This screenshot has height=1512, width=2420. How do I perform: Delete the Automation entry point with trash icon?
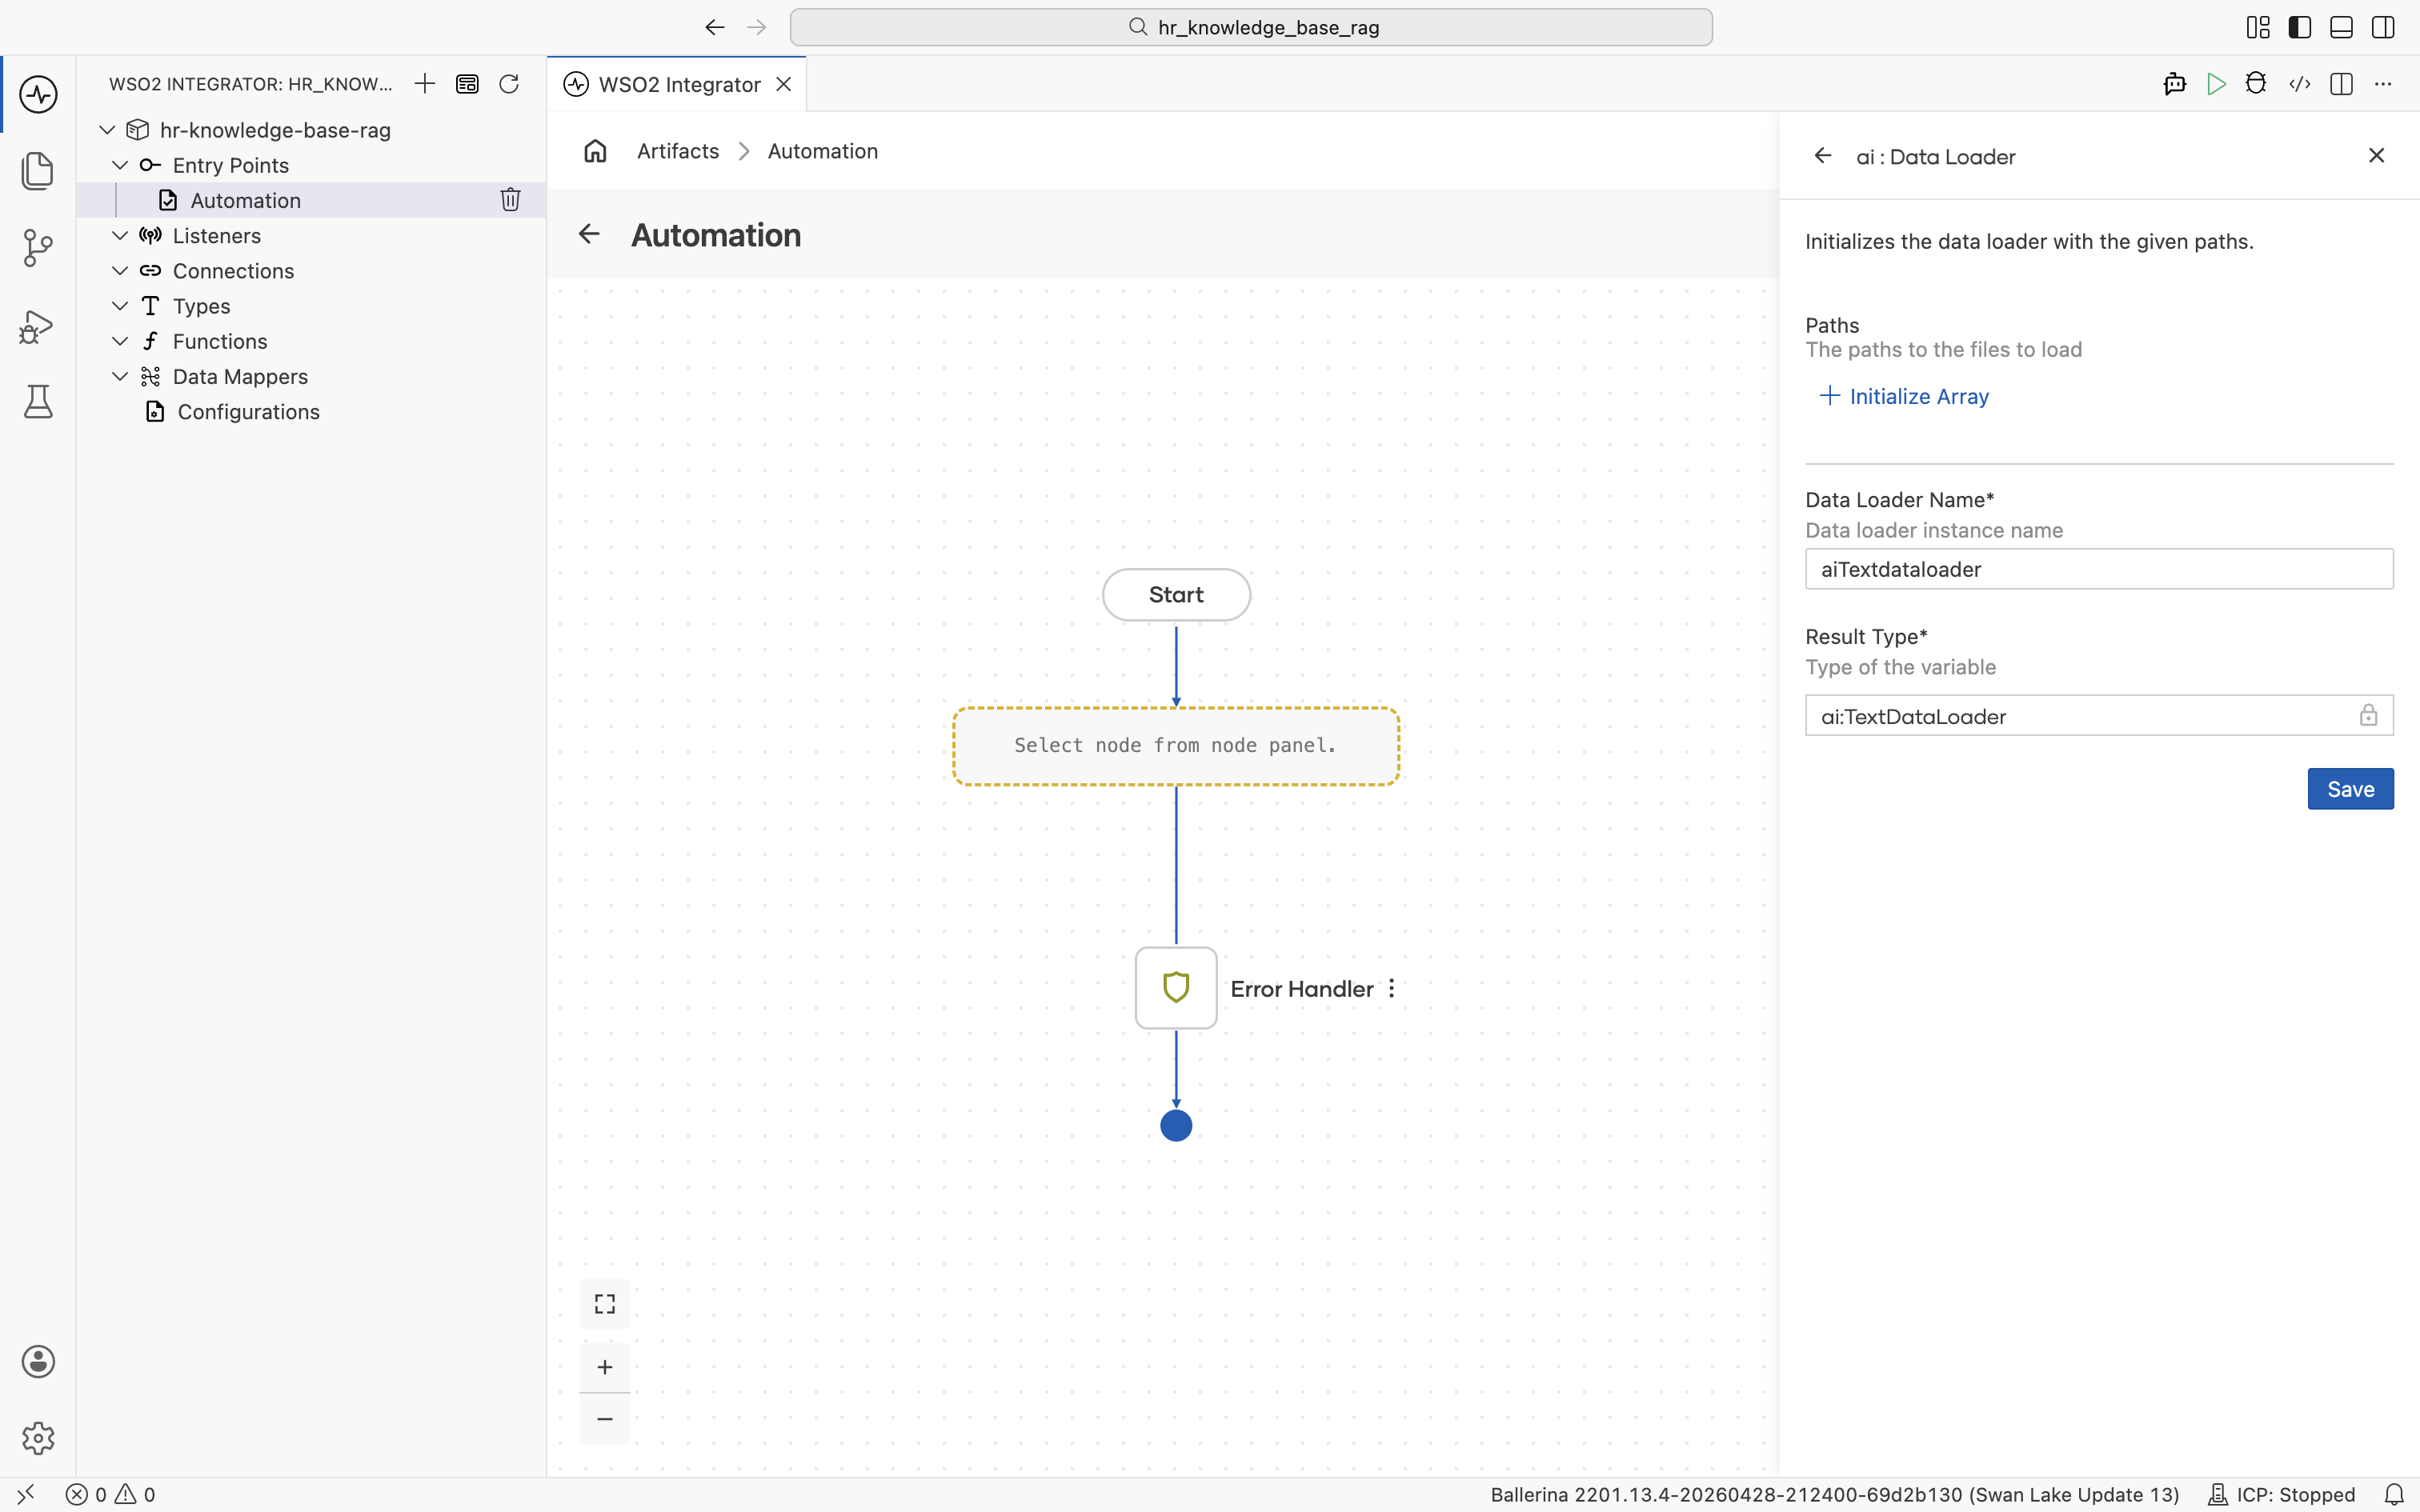tap(510, 200)
